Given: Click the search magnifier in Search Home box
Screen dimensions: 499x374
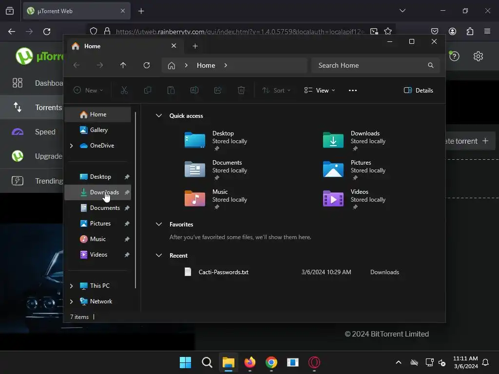Looking at the screenshot, I should point(431,65).
